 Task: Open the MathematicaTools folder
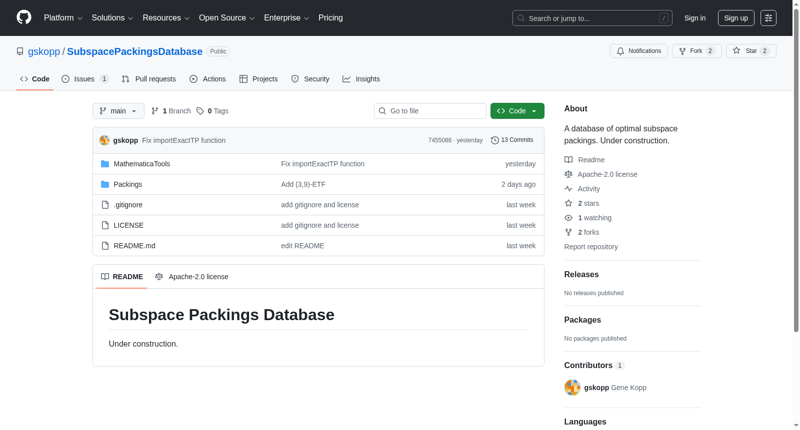[142, 164]
